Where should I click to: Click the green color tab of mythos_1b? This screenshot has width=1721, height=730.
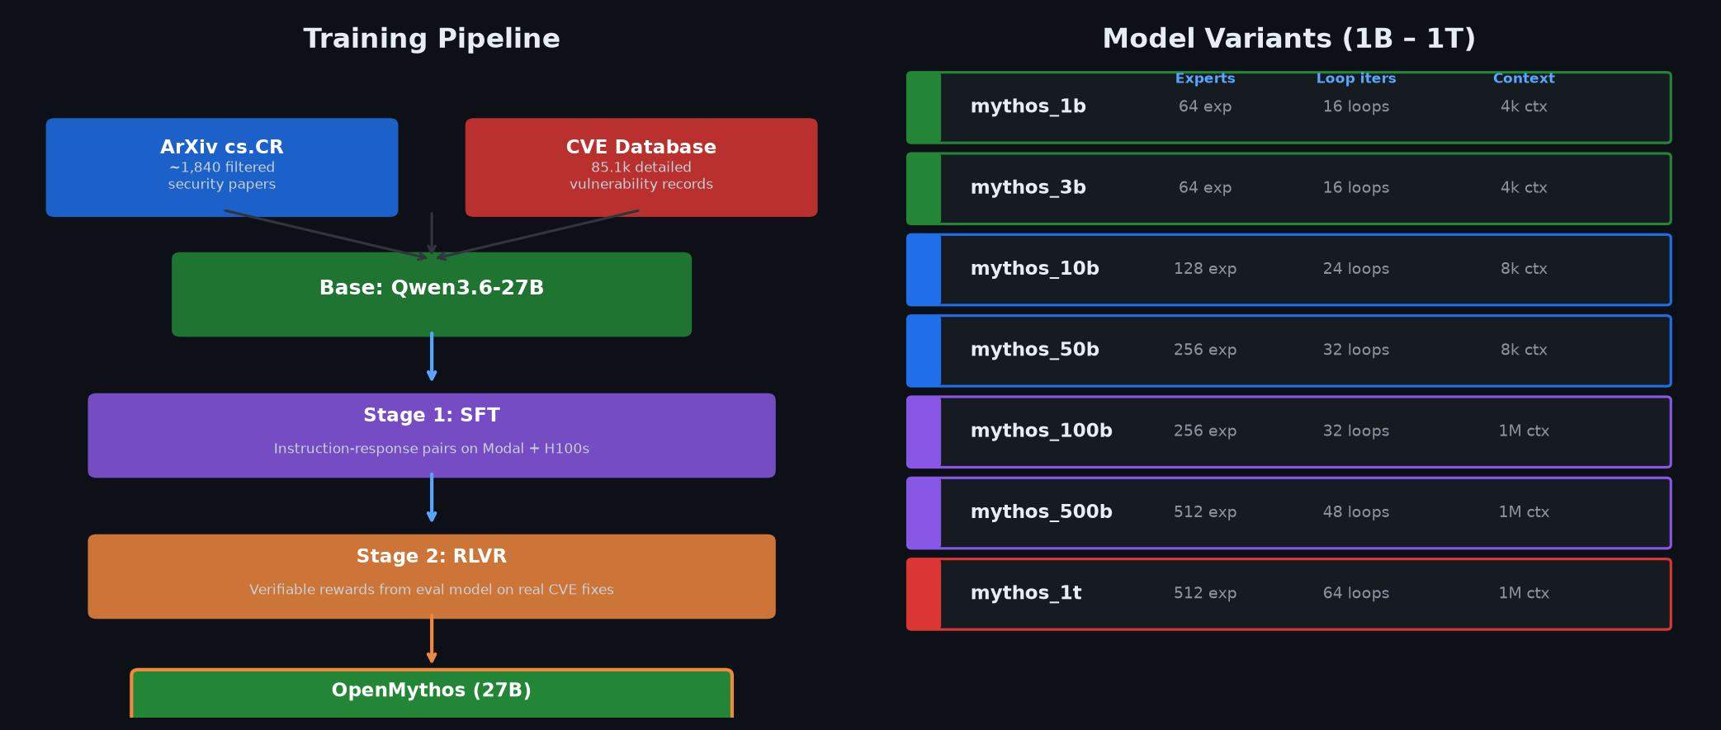(x=924, y=107)
